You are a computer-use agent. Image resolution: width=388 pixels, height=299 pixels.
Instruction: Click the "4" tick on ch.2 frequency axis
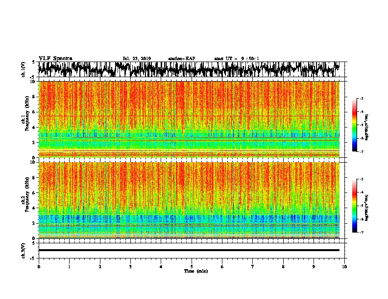tap(34, 208)
